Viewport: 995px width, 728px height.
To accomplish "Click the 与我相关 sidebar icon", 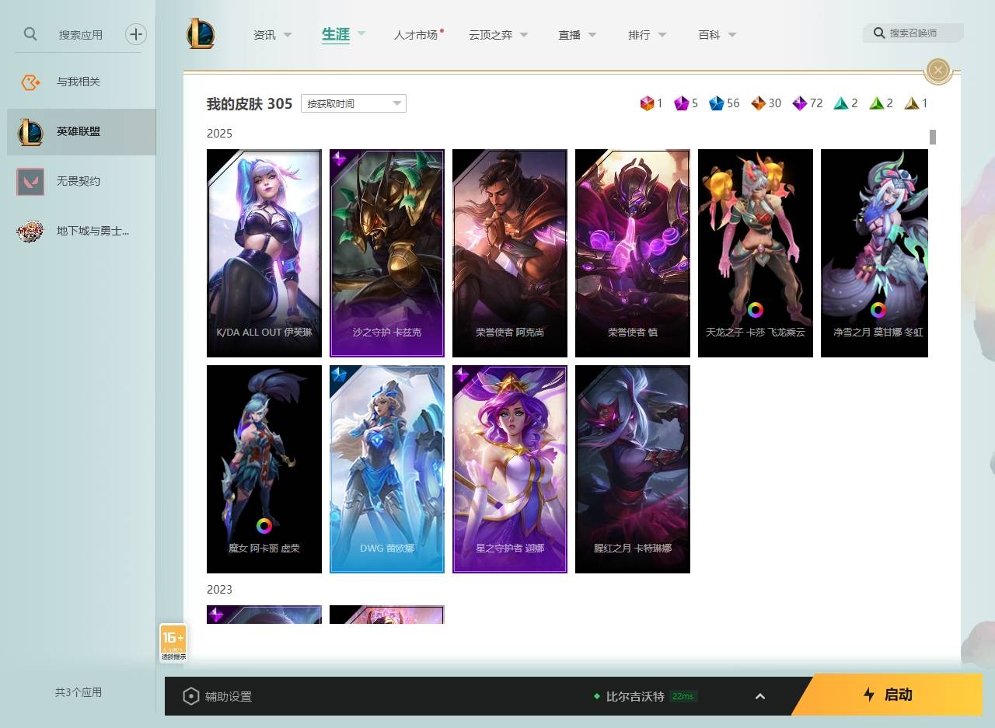I will [x=29, y=82].
